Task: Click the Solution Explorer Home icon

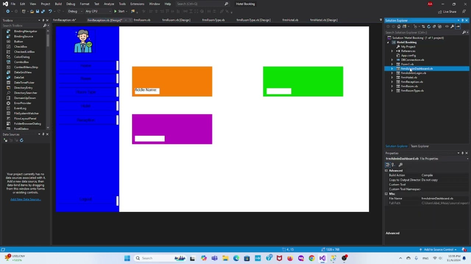Action: tap(399, 26)
